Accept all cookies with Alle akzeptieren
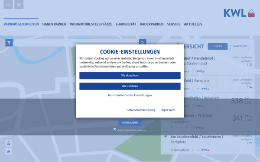The width and height of the screenshot is (260, 162). [130, 76]
